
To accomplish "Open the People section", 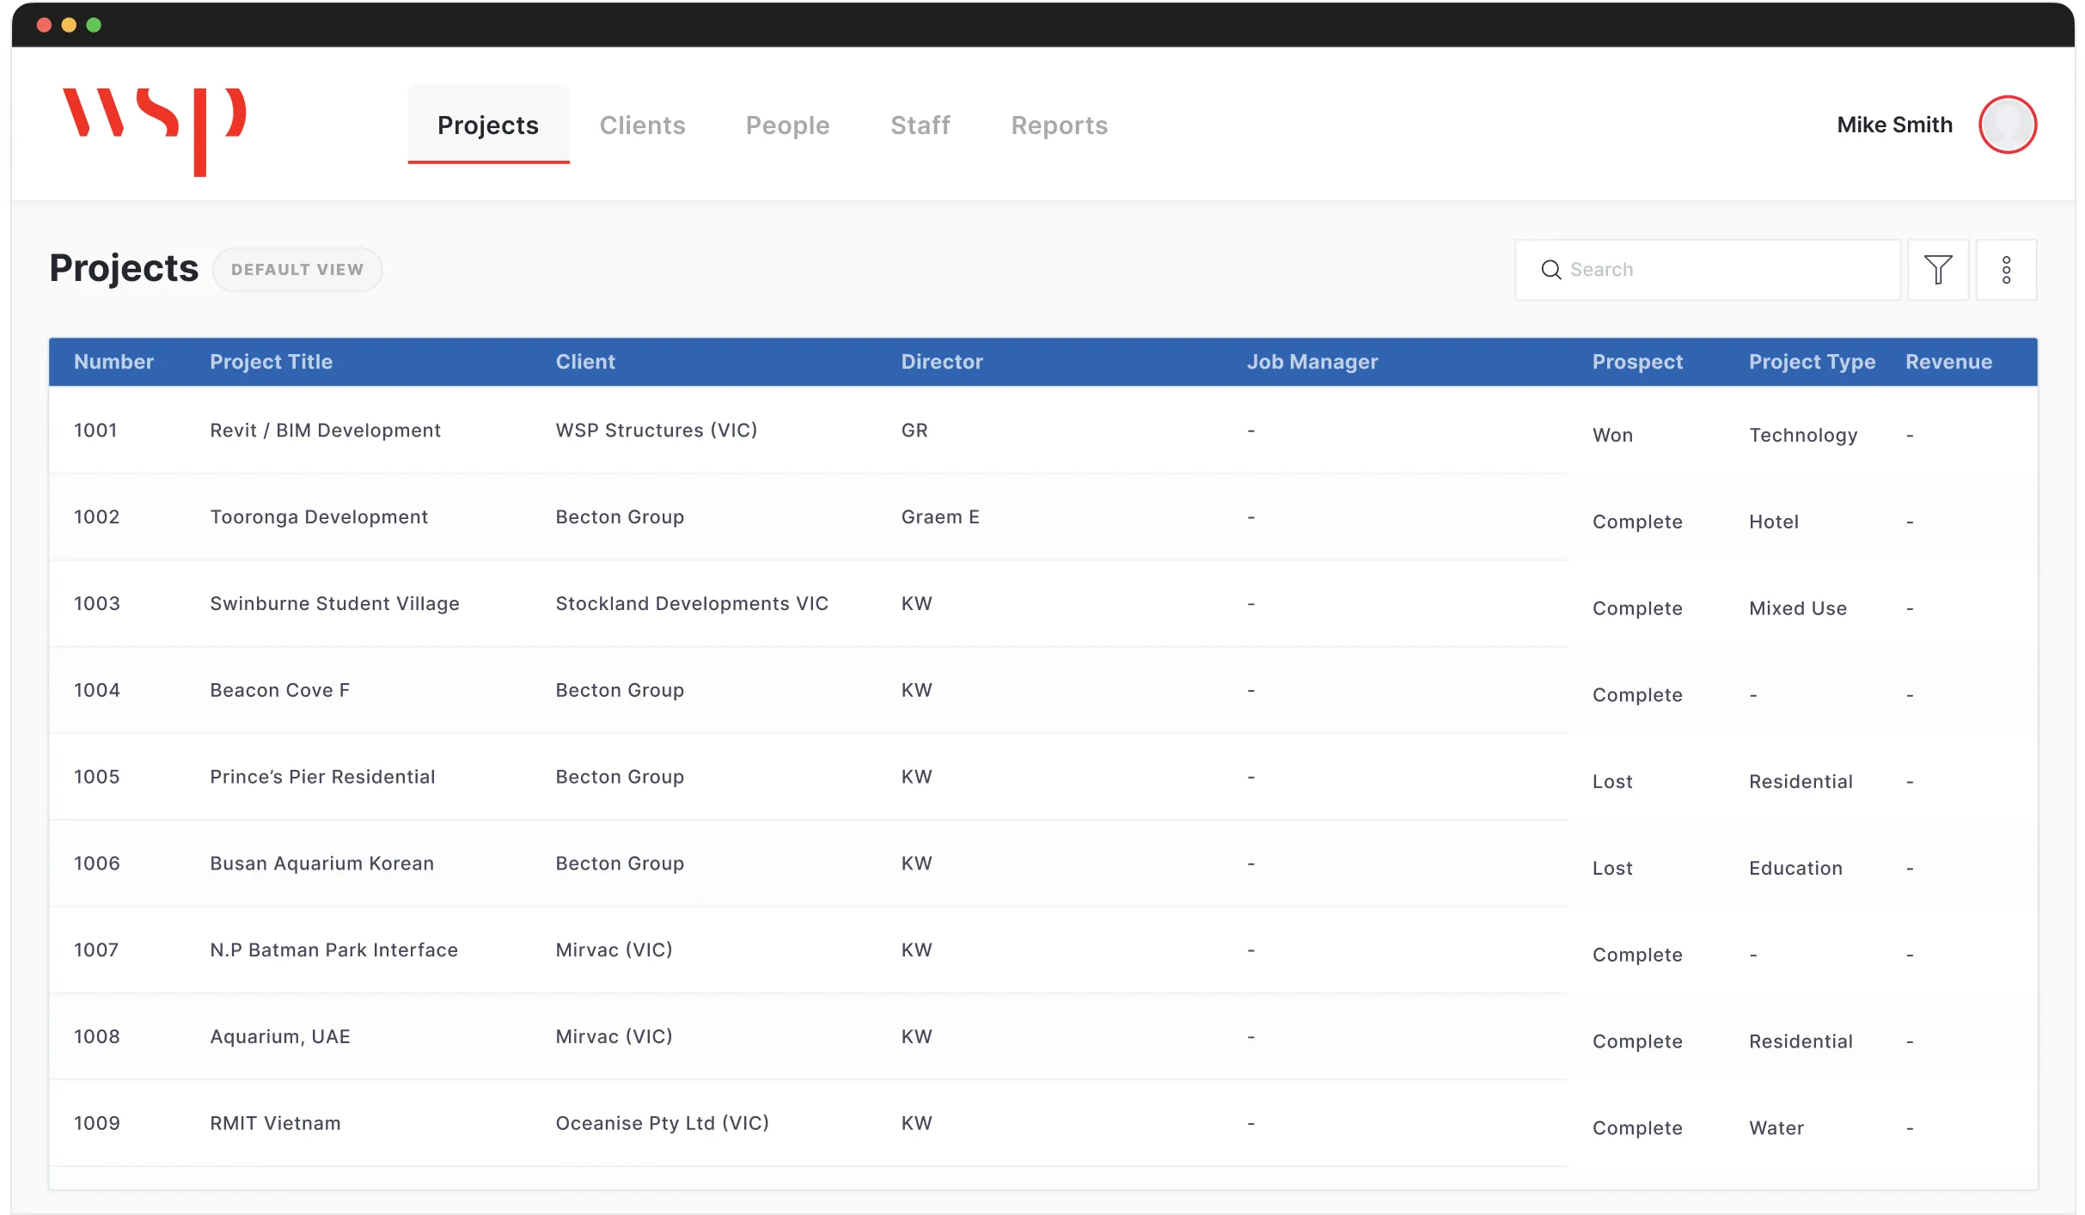I will (787, 125).
